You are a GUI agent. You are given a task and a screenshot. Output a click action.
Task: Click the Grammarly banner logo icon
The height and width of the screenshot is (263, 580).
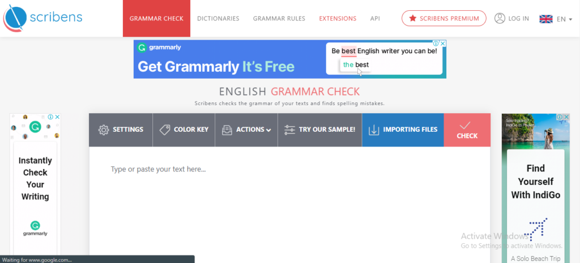tap(141, 48)
